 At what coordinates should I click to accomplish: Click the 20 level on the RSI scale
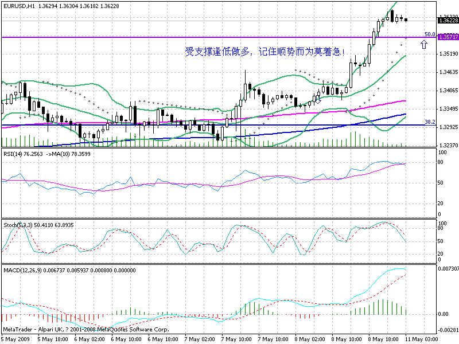(441, 204)
